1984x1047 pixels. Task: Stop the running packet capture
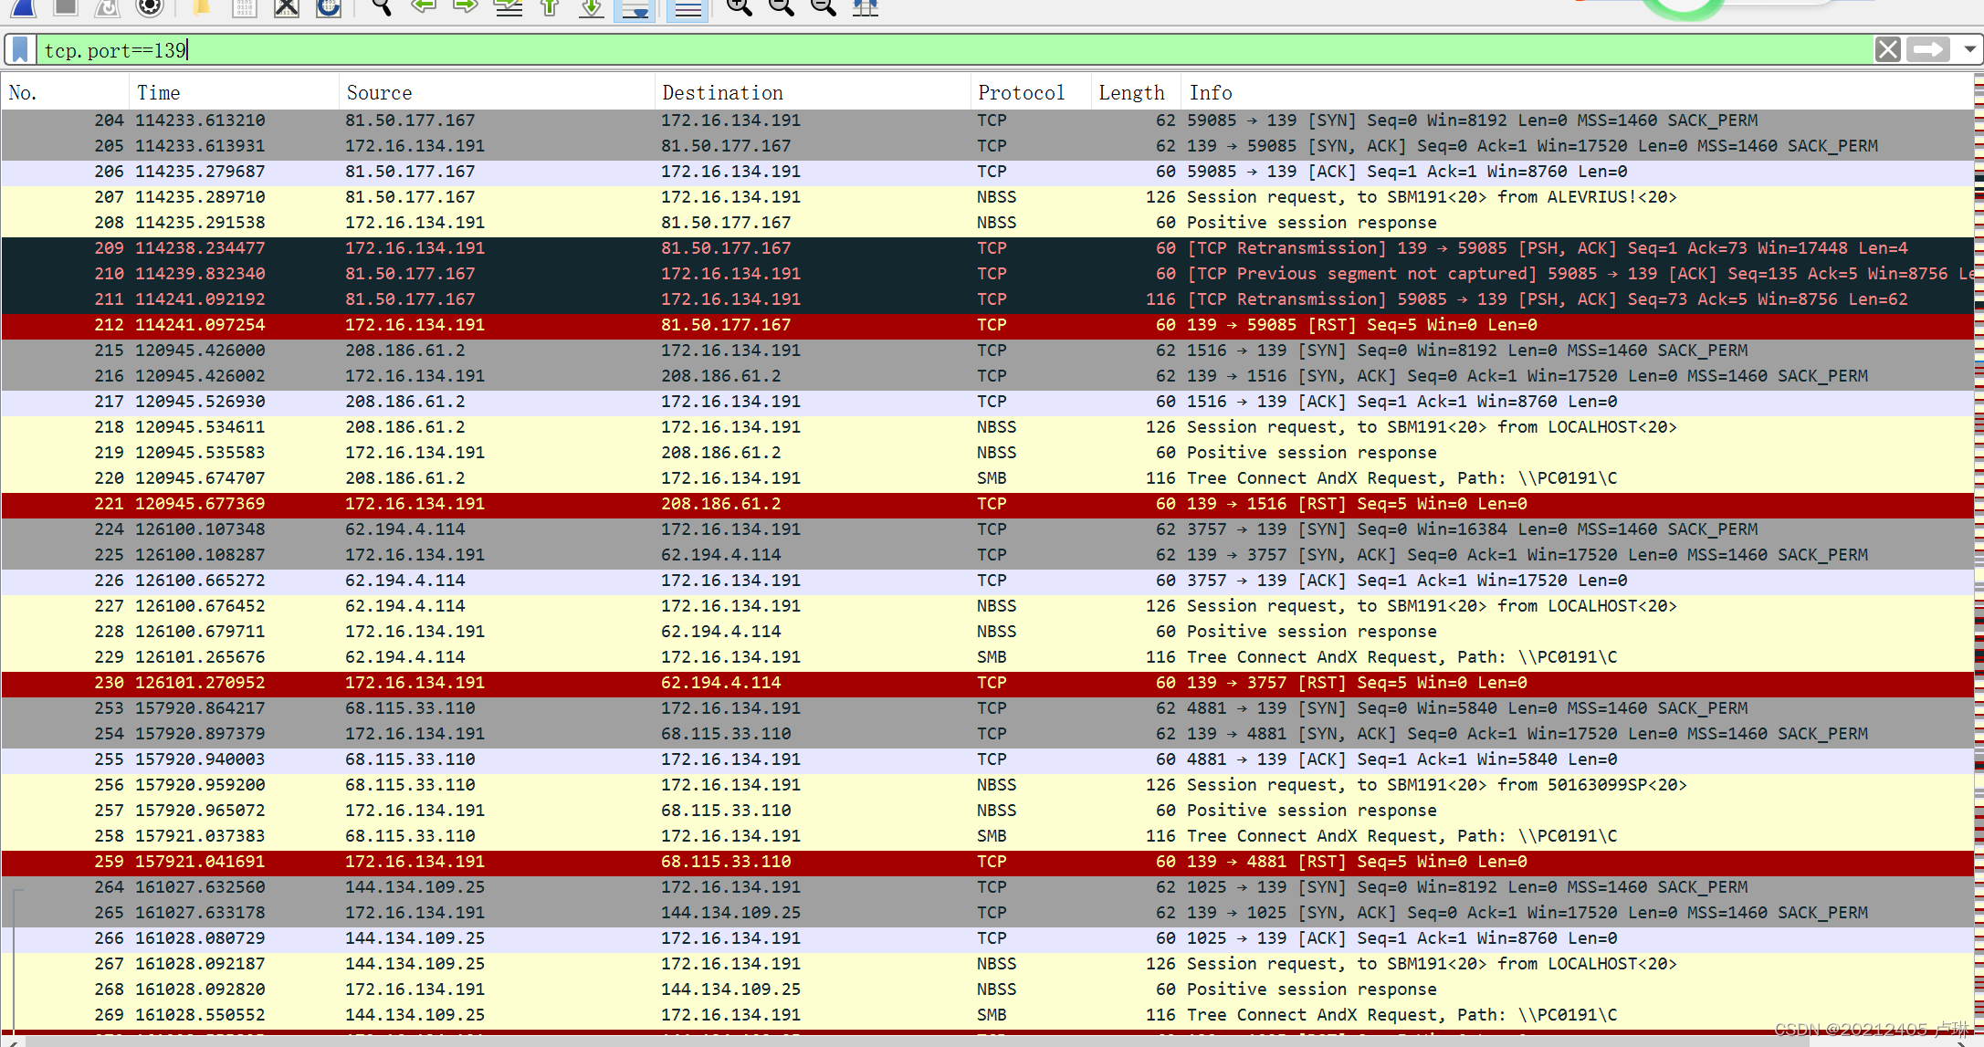65,7
